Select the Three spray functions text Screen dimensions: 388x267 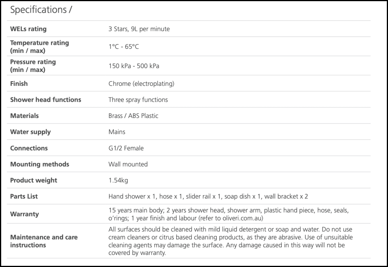tap(138, 99)
